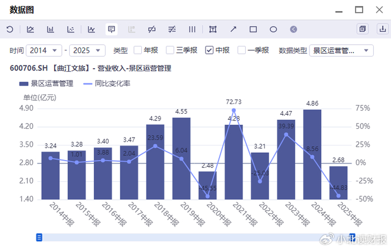Viewport: 391px width, 249px height.
Task: Uncheck the 中报 checkbox
Action: tap(209, 50)
